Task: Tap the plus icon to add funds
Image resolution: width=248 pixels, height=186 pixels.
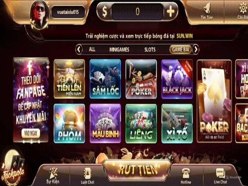Action: pos(170,11)
